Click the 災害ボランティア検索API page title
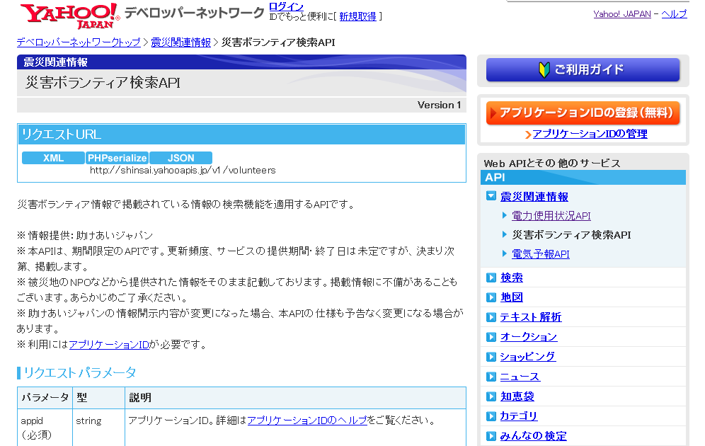Image resolution: width=705 pixels, height=446 pixels. 103,83
